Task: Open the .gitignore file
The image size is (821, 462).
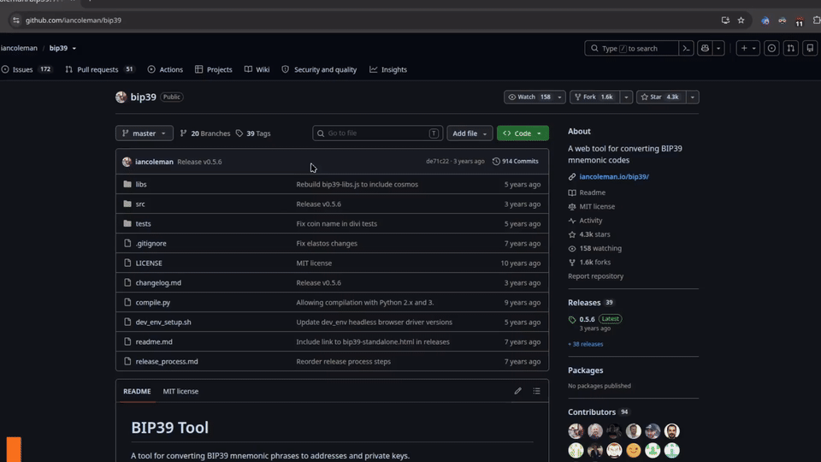Action: (151, 244)
